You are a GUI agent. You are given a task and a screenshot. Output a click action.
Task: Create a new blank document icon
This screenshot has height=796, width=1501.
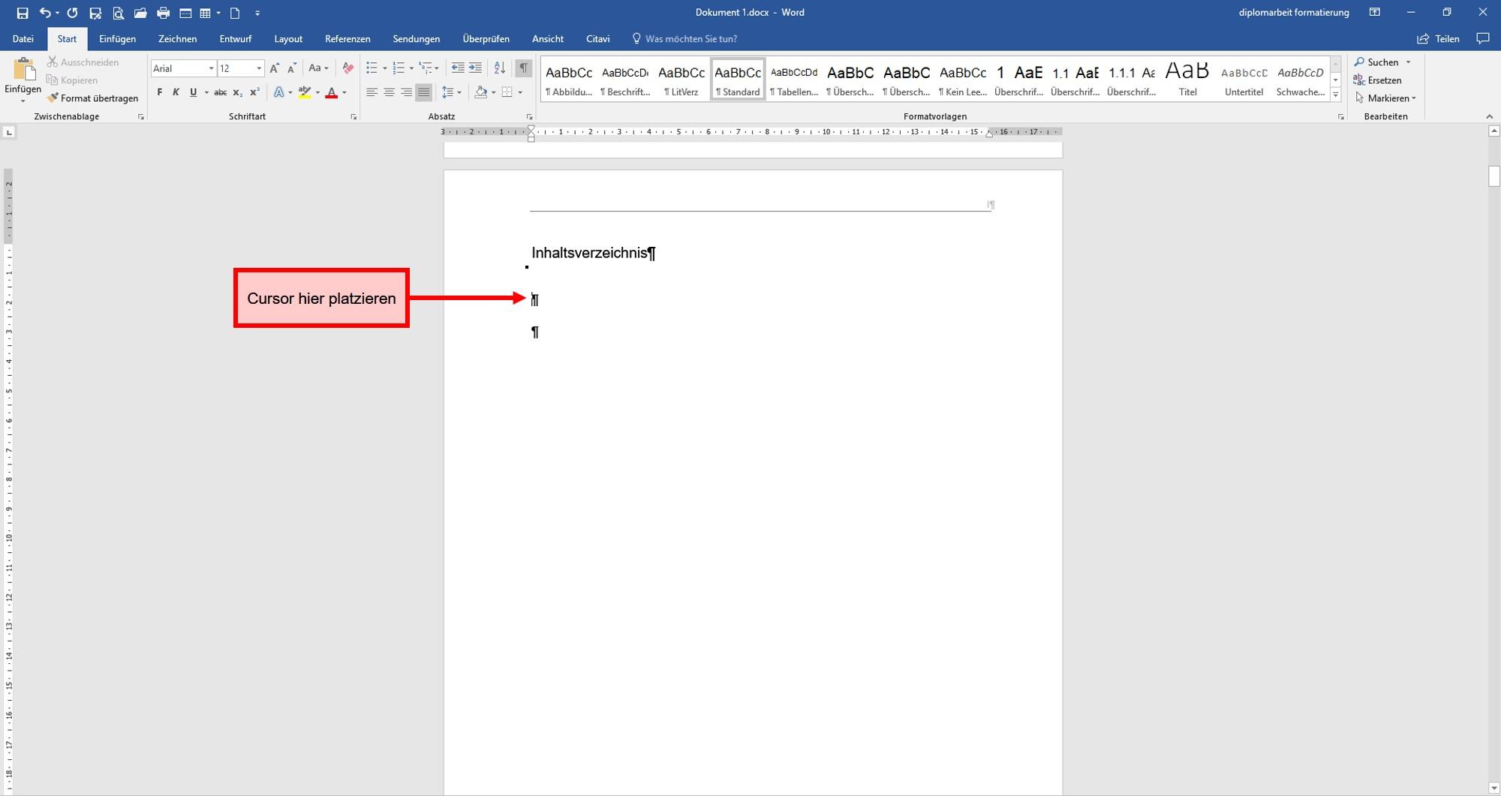tap(235, 13)
